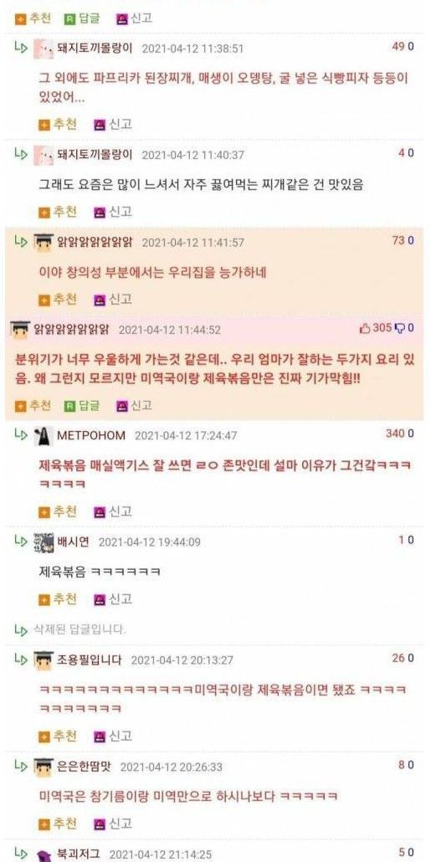Click the reply arrow beside 이야 창의성 comment
The height and width of the screenshot is (862, 431).
tap(21, 241)
